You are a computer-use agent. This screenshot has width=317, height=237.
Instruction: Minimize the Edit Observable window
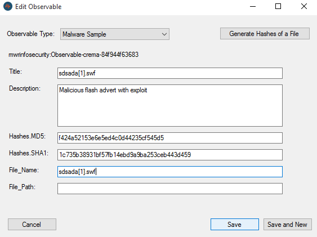tap(253, 6)
